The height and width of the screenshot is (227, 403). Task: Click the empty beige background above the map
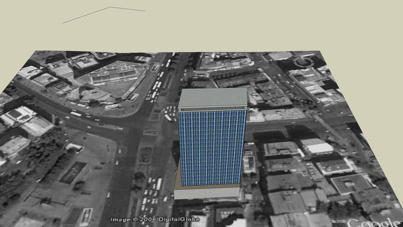(x=266, y=24)
